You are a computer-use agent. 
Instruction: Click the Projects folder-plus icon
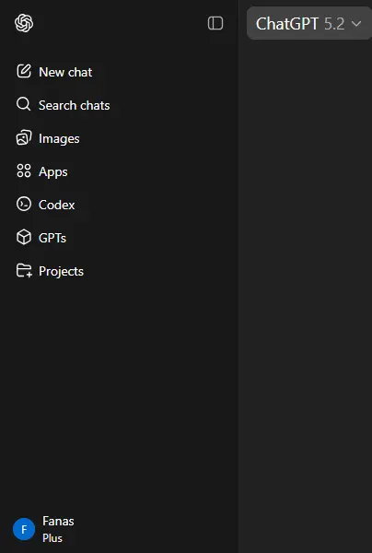click(x=24, y=270)
